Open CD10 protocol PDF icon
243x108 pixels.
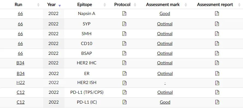pos(124,43)
